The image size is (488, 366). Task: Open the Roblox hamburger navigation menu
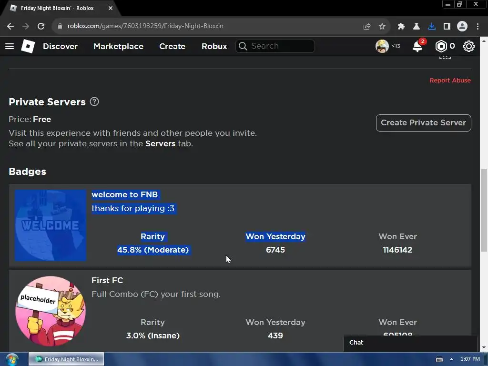point(10,46)
